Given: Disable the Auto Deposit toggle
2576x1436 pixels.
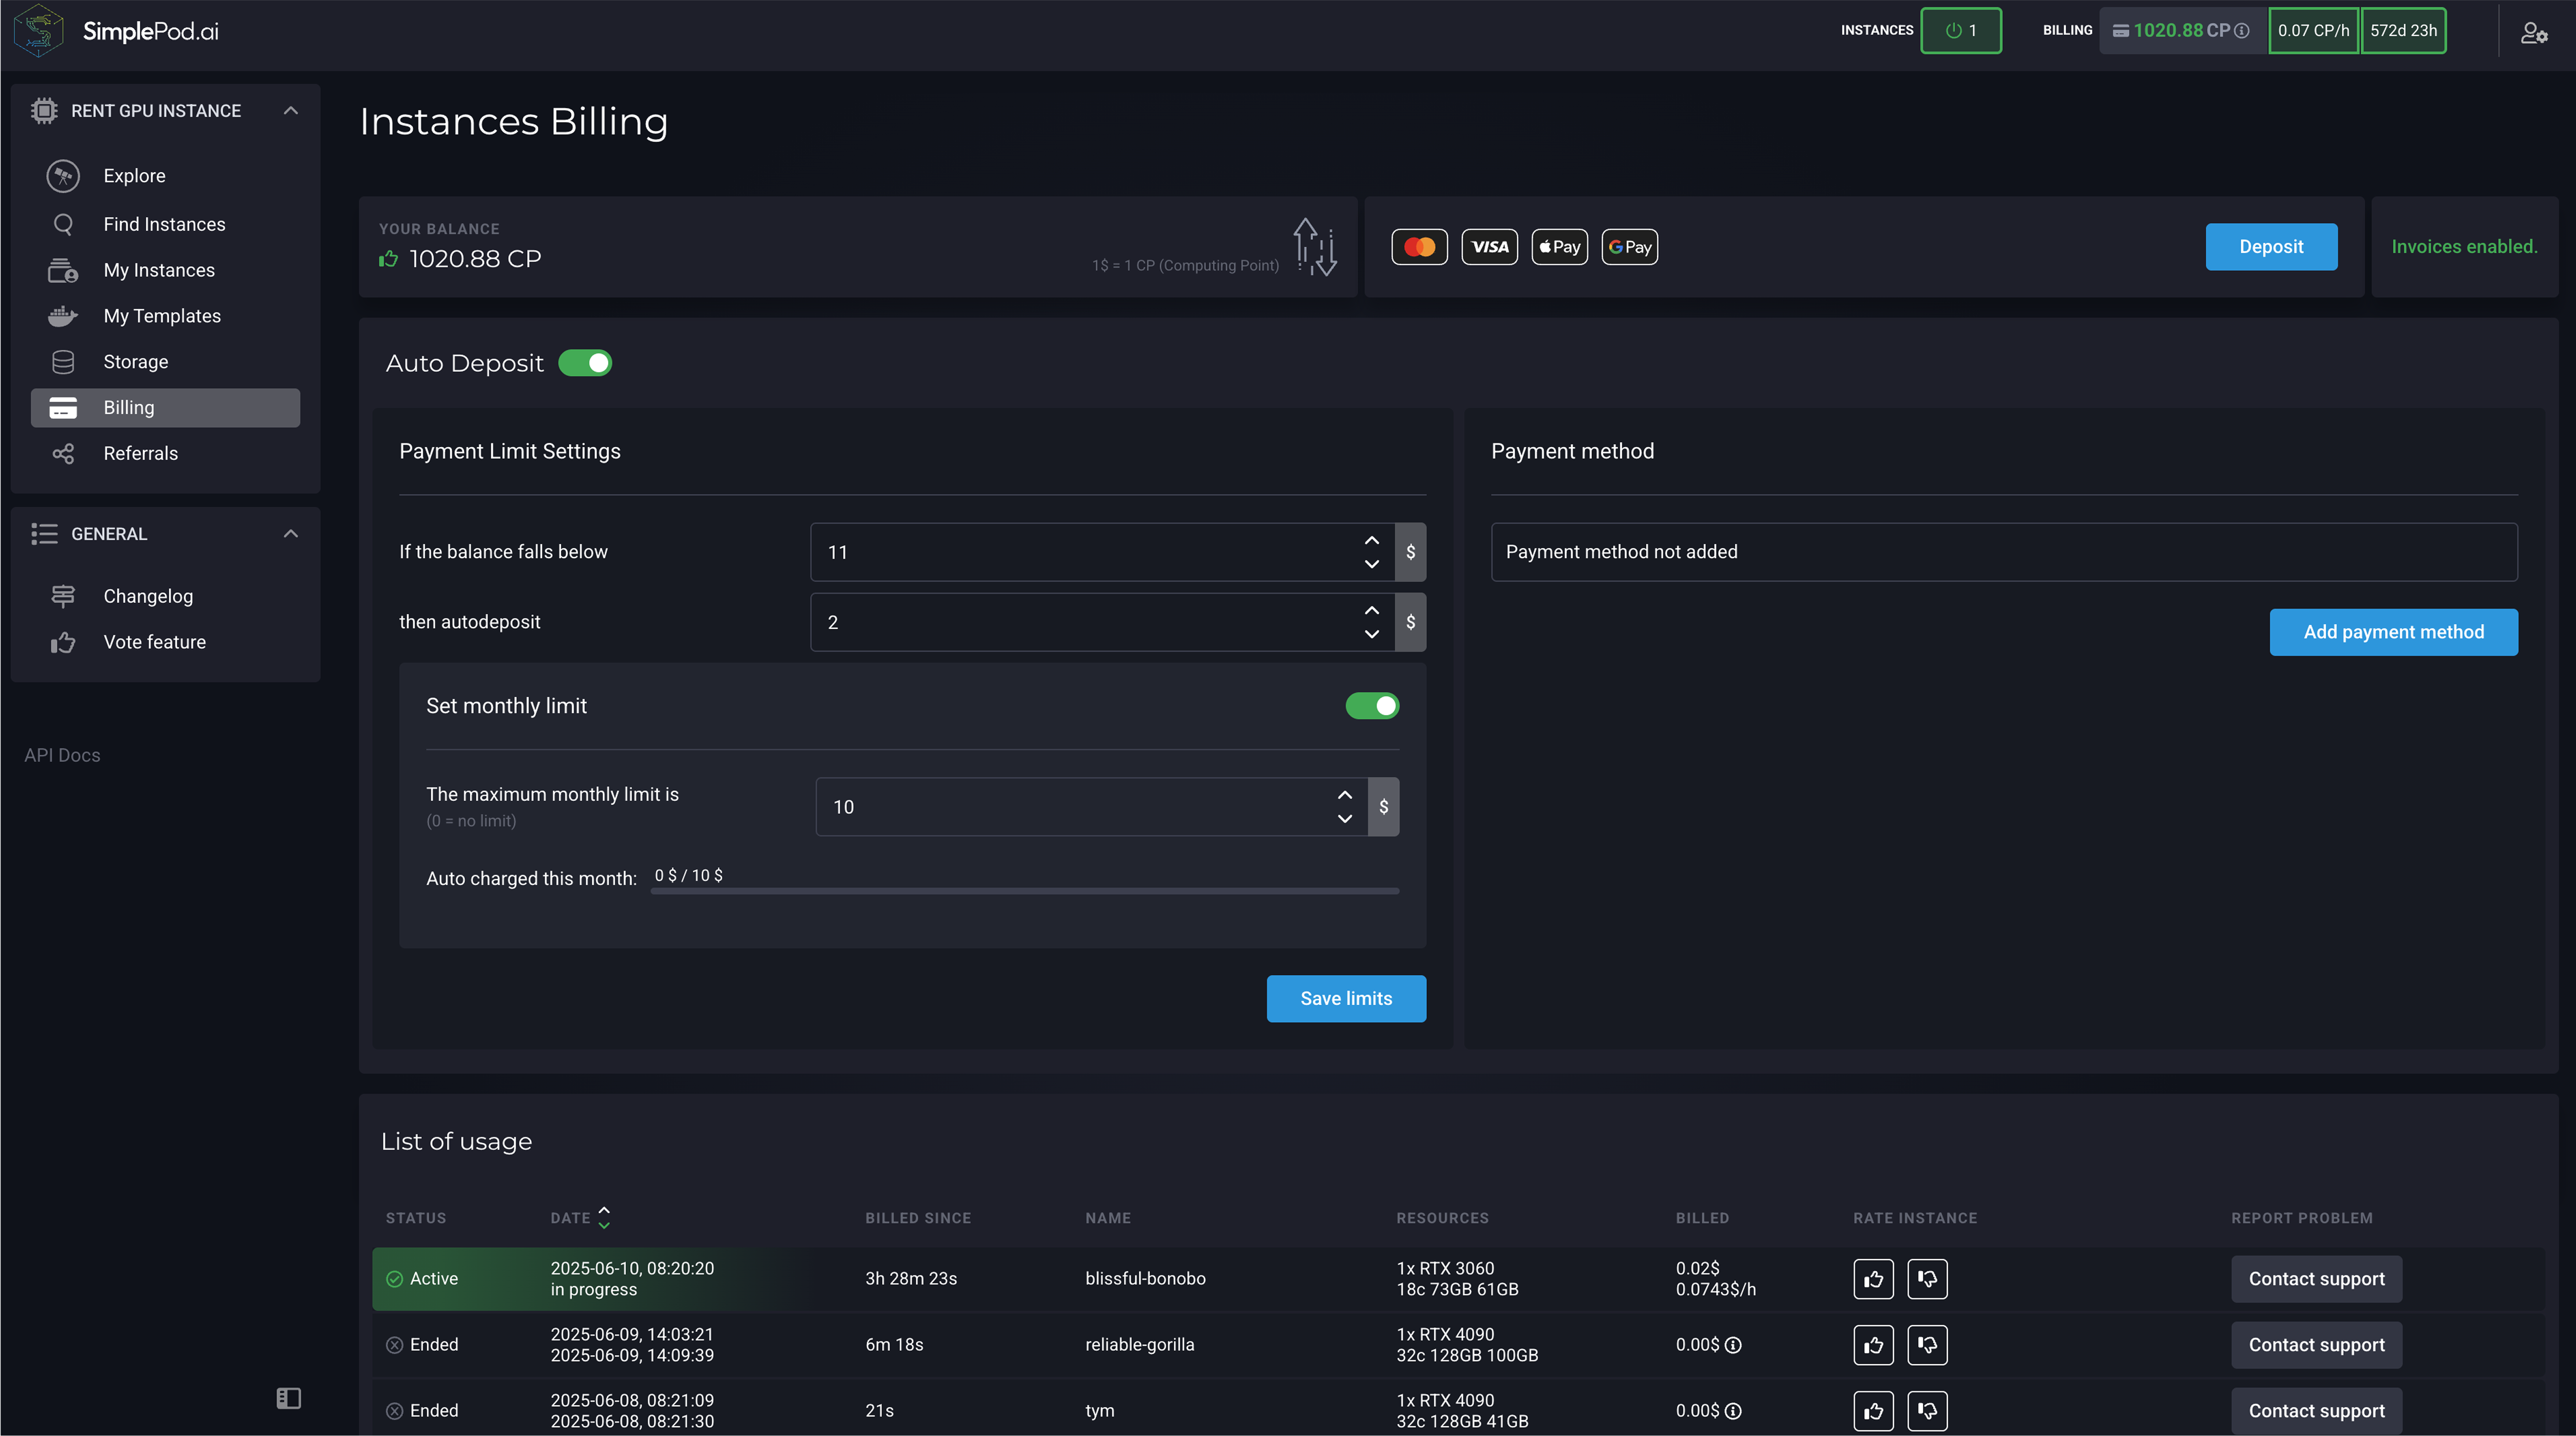Looking at the screenshot, I should point(585,363).
